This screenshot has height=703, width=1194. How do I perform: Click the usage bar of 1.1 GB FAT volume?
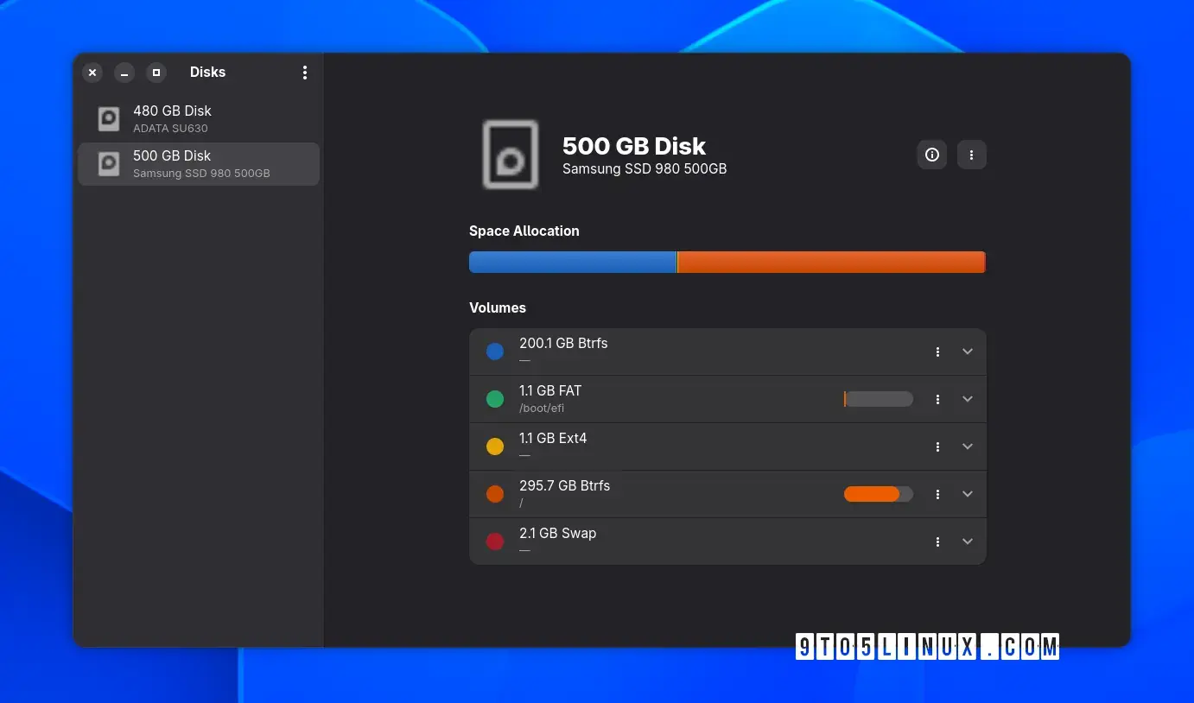coord(879,399)
